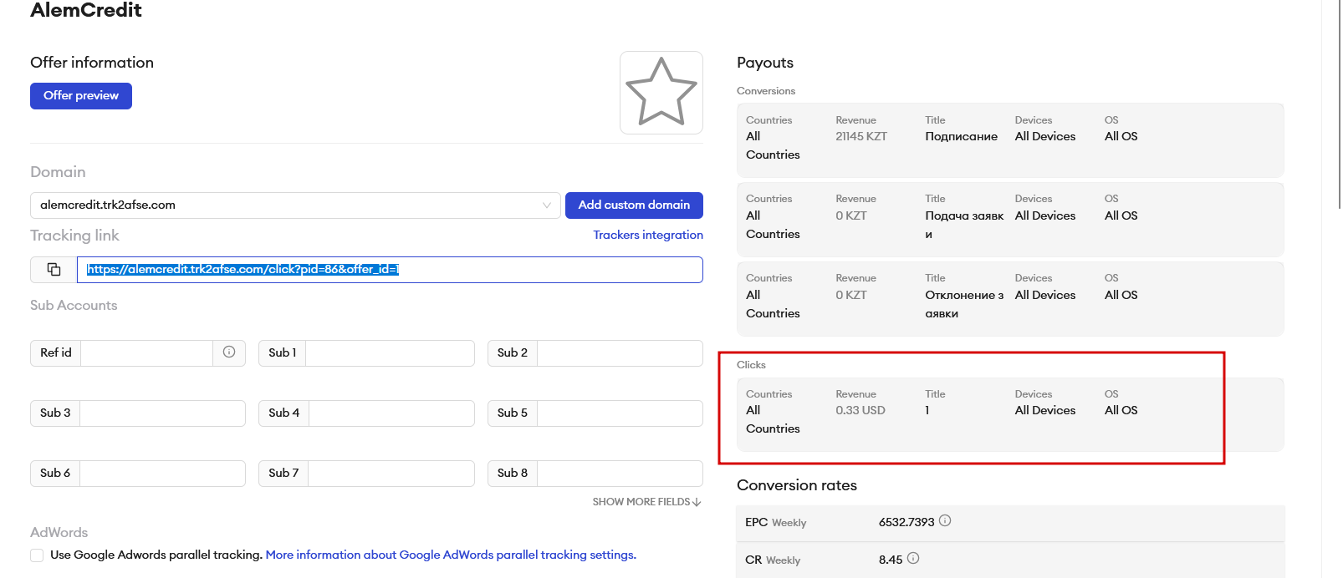Click the Sub 5 input field

(x=620, y=413)
